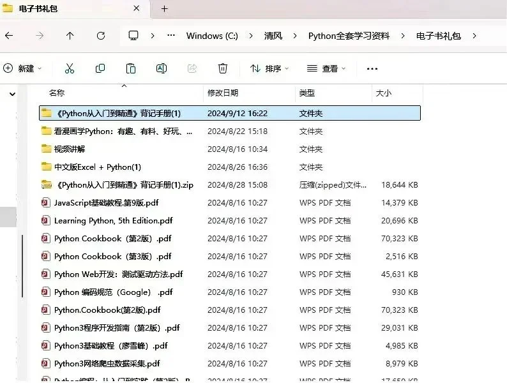Viewport: 507px width, 383px height.
Task: Expand chevron after the monitor icon
Action: 153,36
